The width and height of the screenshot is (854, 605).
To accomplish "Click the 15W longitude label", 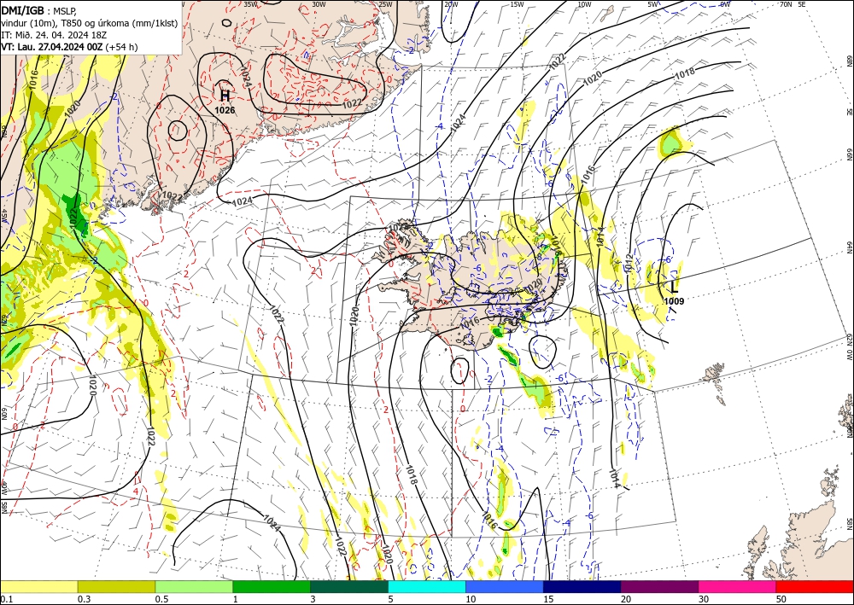I will 517,4.
